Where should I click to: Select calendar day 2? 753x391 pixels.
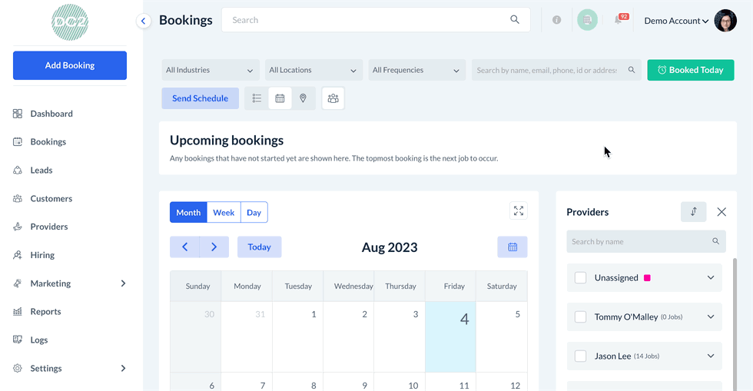349,336
